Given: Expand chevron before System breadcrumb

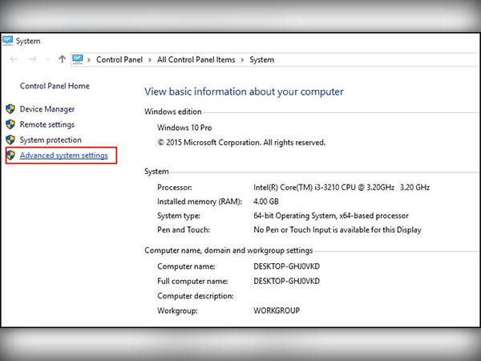Looking at the screenshot, I should tap(242, 60).
